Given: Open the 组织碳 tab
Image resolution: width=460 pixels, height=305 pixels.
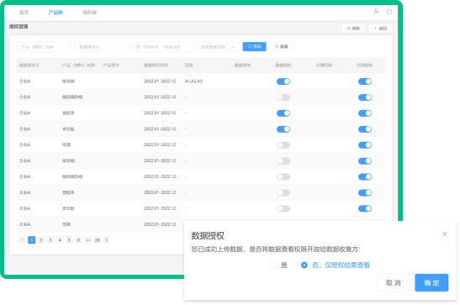Looking at the screenshot, I should coord(90,12).
